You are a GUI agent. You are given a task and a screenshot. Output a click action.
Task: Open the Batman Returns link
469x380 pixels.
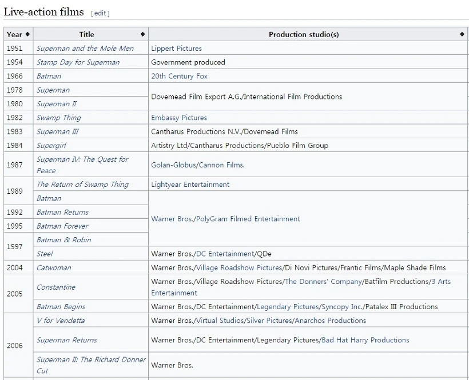coord(62,213)
